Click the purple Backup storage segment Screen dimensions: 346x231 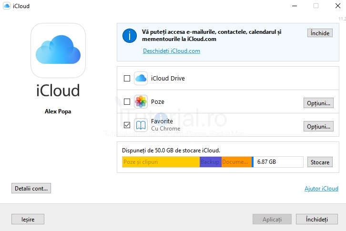pyautogui.click(x=211, y=162)
